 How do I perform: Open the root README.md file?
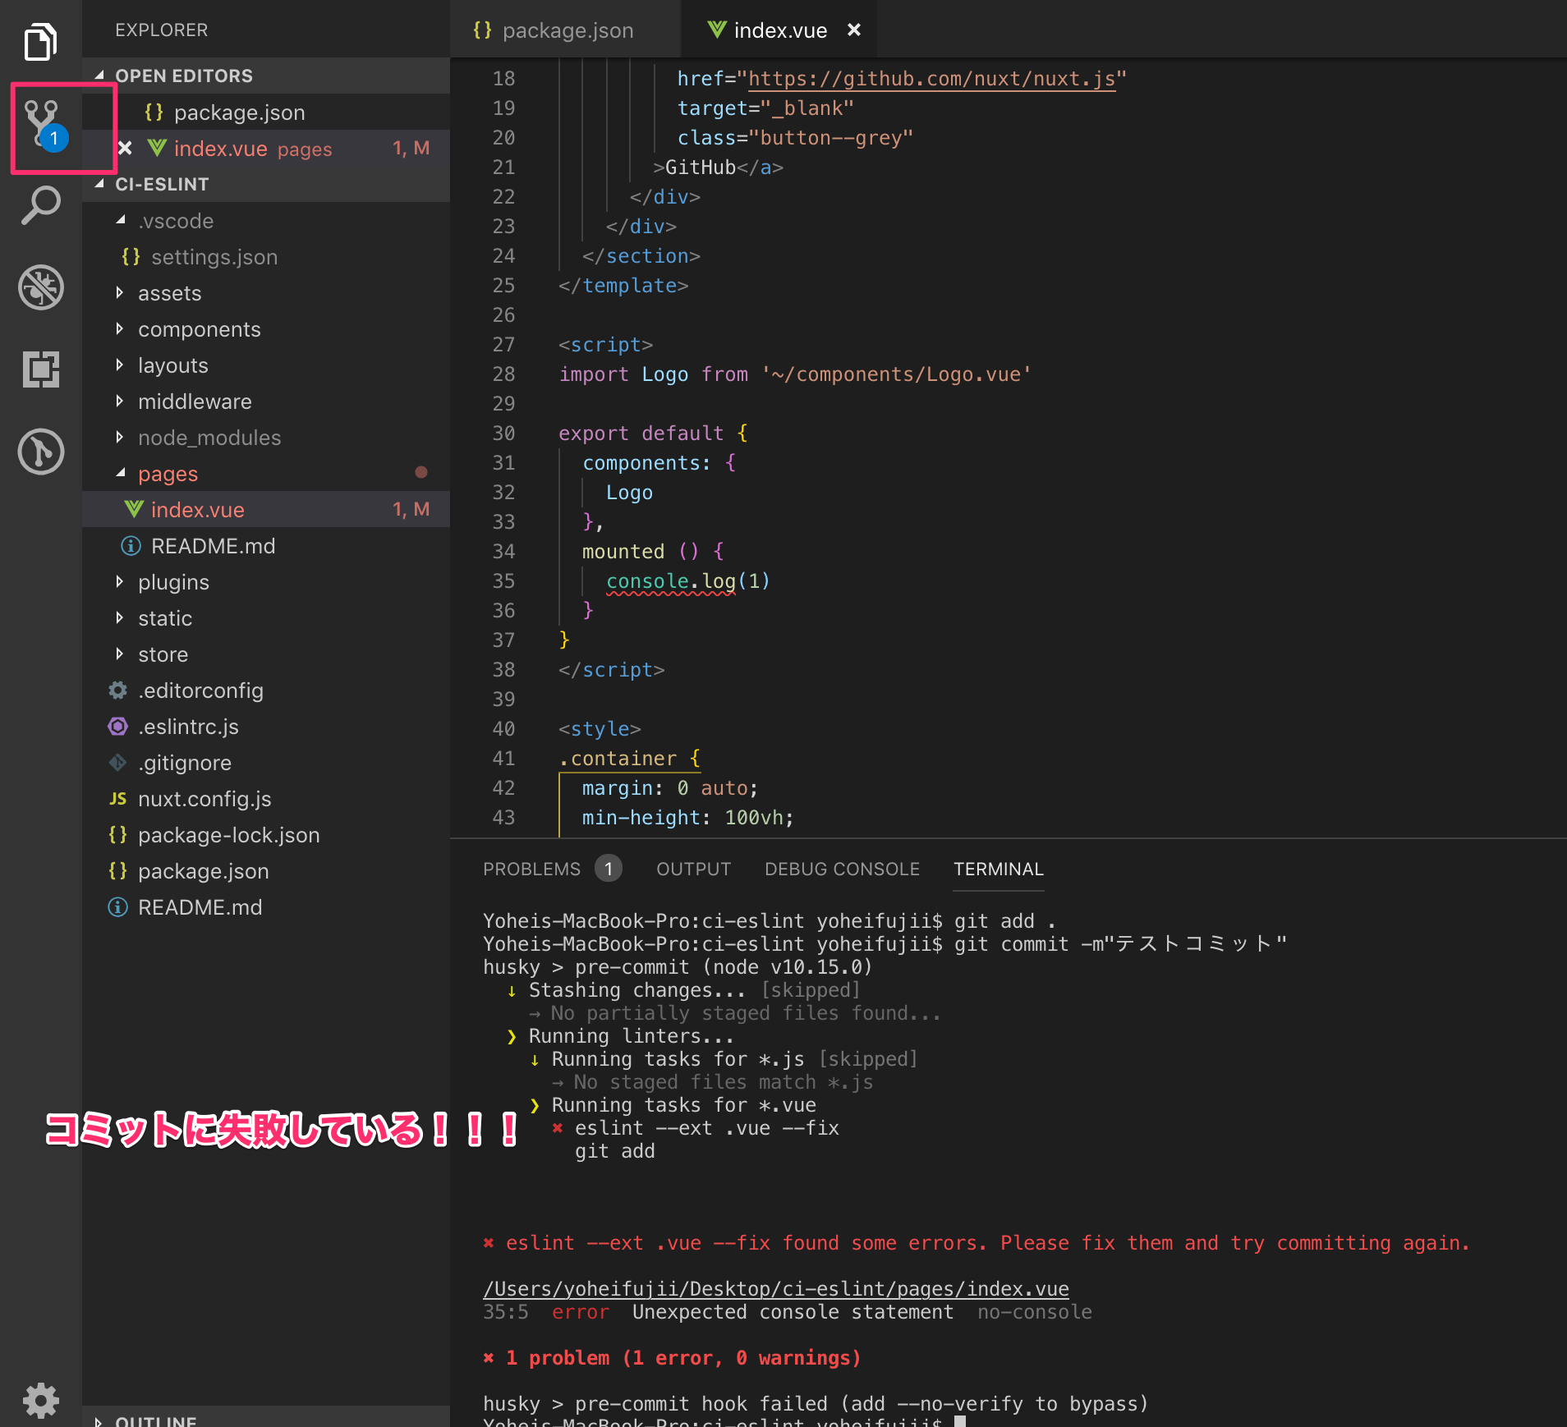266,907
